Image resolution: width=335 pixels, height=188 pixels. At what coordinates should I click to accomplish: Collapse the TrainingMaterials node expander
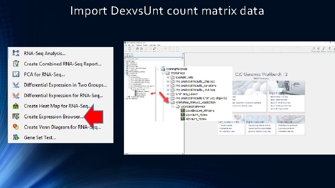tap(158, 69)
